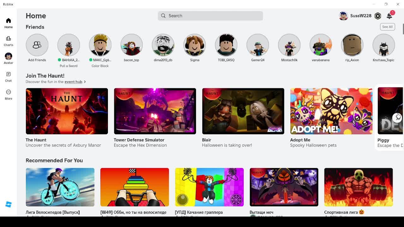Image resolution: width=404 pixels, height=227 pixels.
Task: Expand event hub chevron arrow
Action: [x=85, y=82]
